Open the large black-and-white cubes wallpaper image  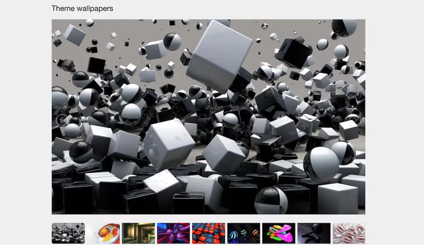coord(209,117)
